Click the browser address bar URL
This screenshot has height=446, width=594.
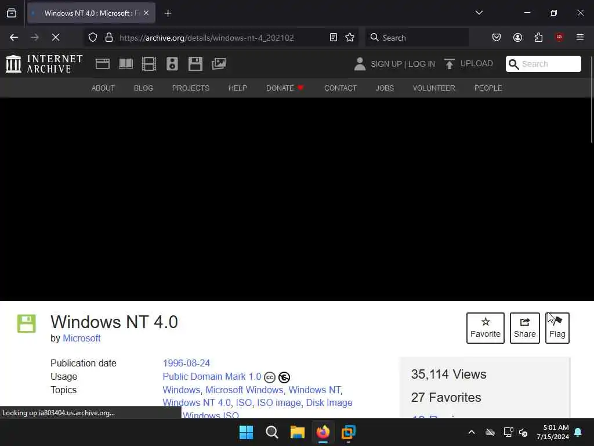click(207, 38)
